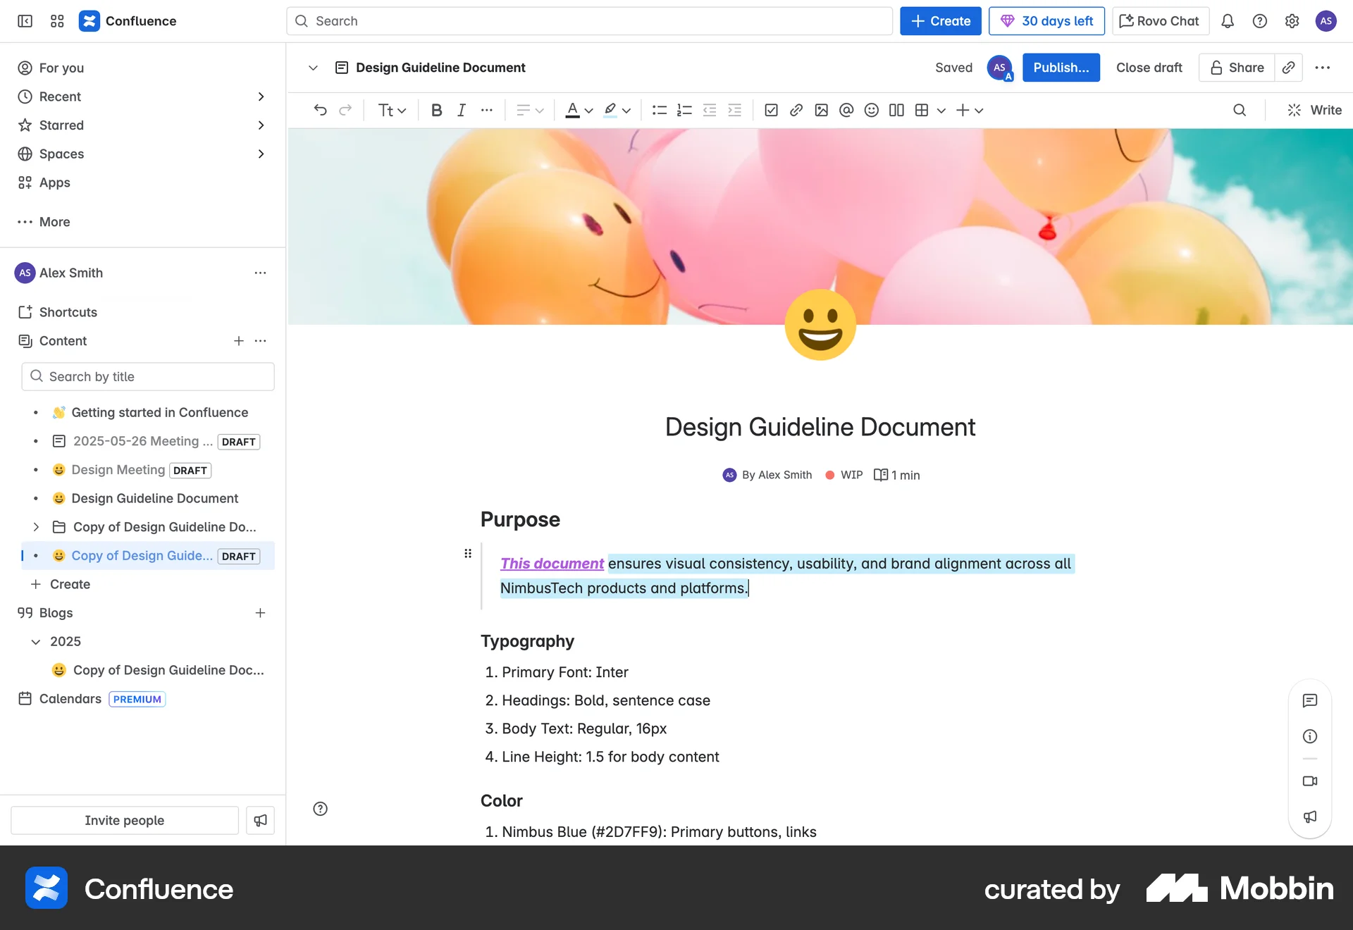The width and height of the screenshot is (1353, 930).
Task: Click the Publish button
Action: (x=1061, y=67)
